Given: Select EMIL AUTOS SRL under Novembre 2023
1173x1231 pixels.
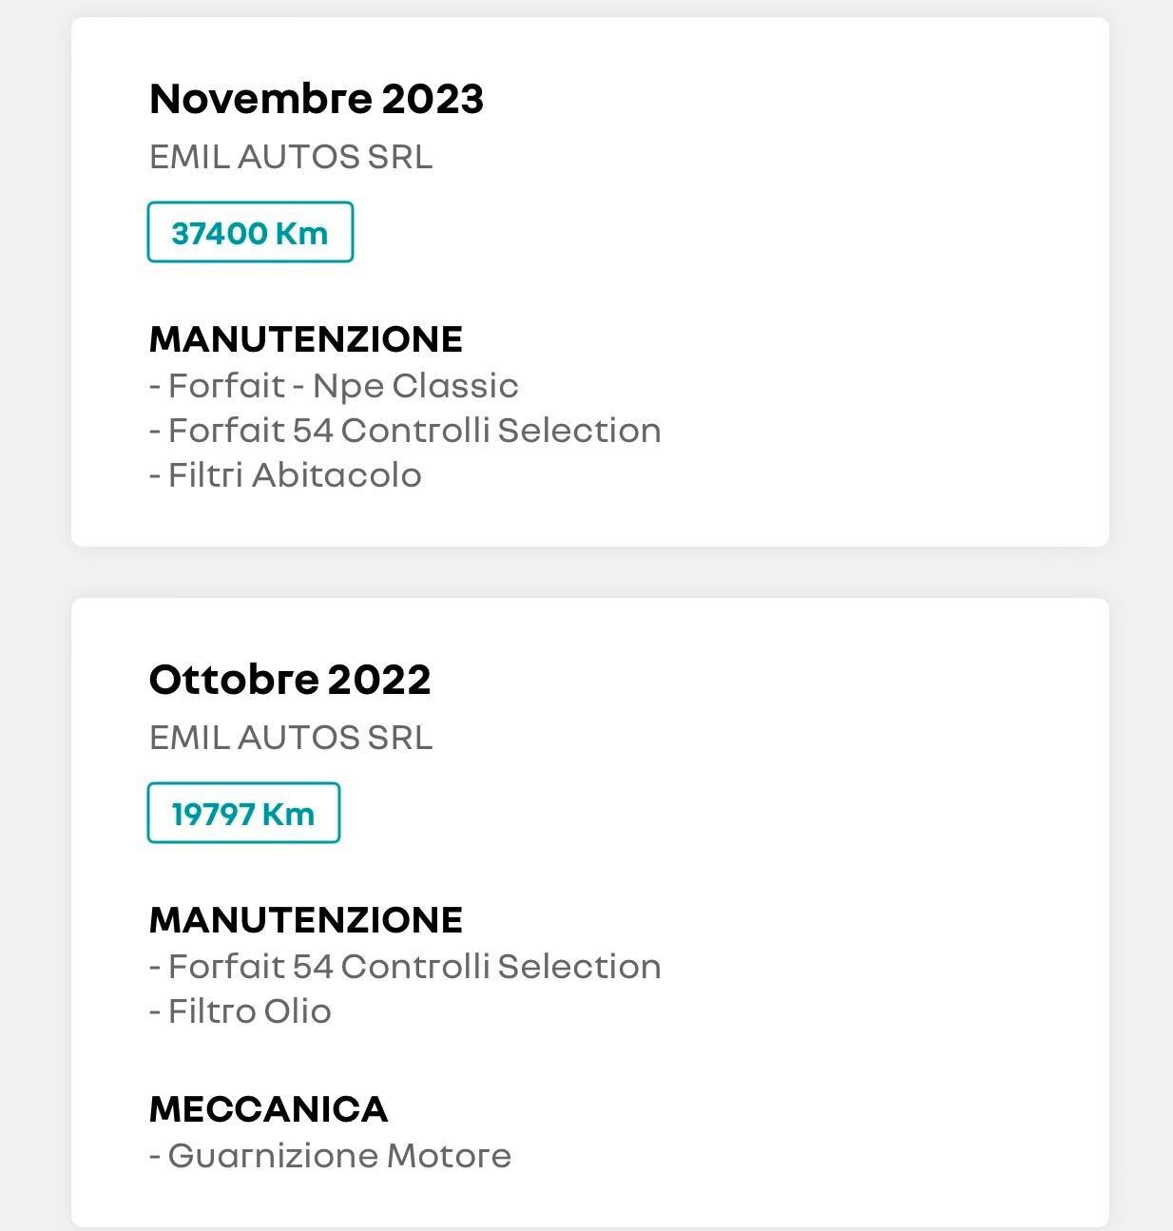Looking at the screenshot, I should (291, 157).
